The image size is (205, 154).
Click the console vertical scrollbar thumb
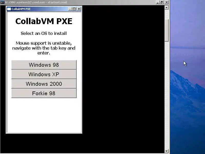coord(166,30)
